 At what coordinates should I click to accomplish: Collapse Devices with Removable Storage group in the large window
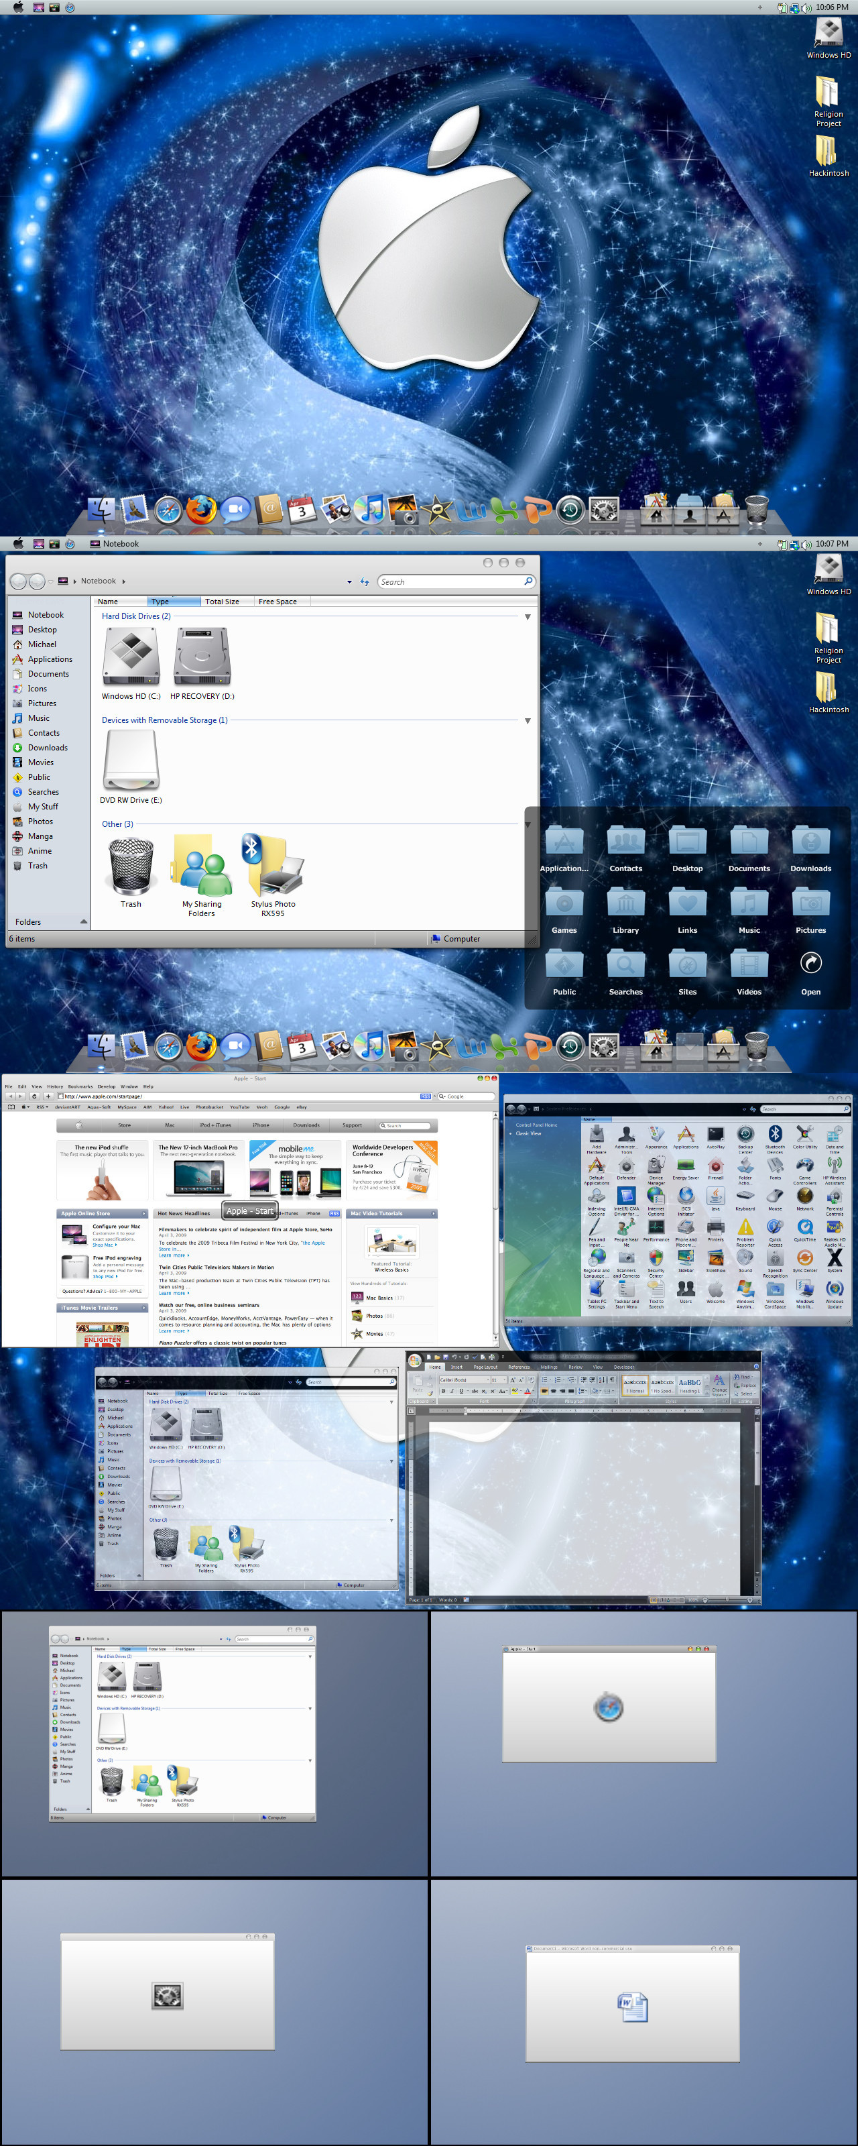click(x=528, y=721)
